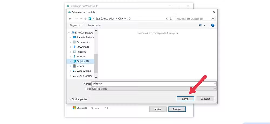Click the Microsoft logo in installer window
Viewport: 270px width, 124px height.
[x=80, y=108]
